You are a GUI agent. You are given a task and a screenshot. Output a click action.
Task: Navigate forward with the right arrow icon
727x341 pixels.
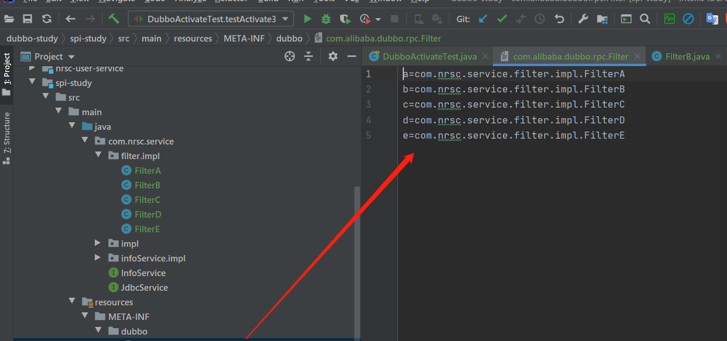(90, 19)
